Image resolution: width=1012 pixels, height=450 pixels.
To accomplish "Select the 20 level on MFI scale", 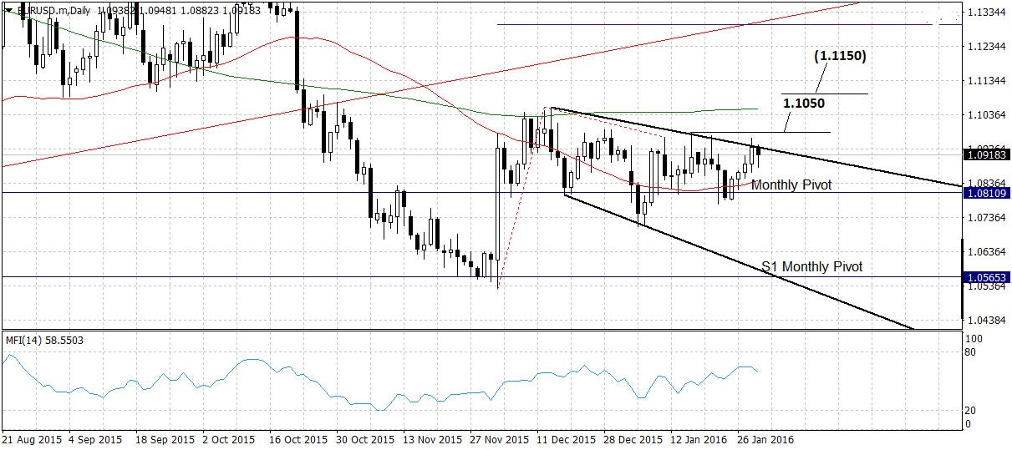I will pos(969,410).
